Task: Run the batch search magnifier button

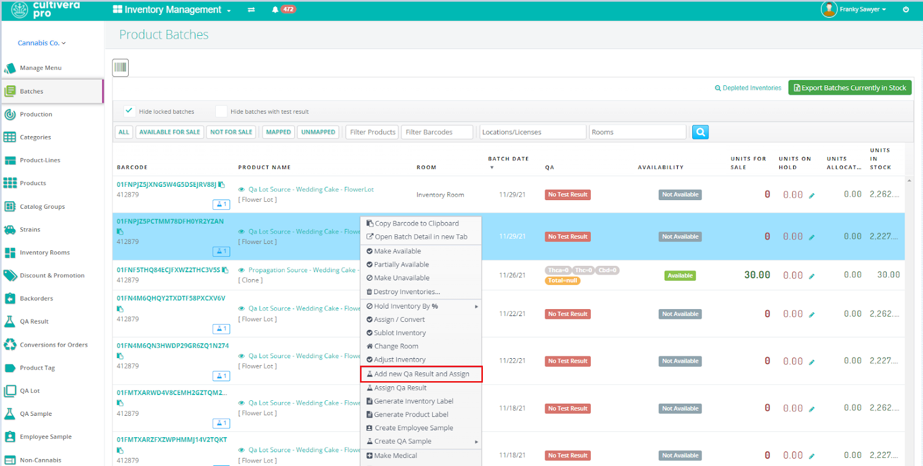Action: pos(700,132)
